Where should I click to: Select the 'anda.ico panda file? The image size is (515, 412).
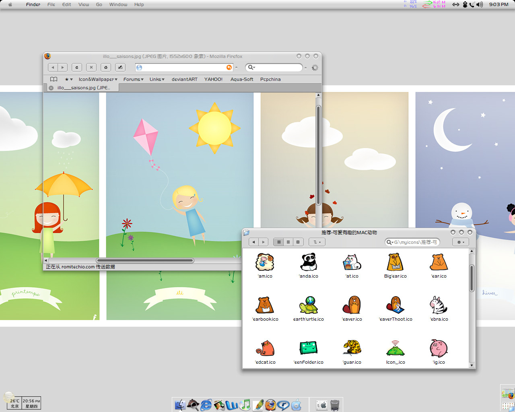[x=309, y=266]
